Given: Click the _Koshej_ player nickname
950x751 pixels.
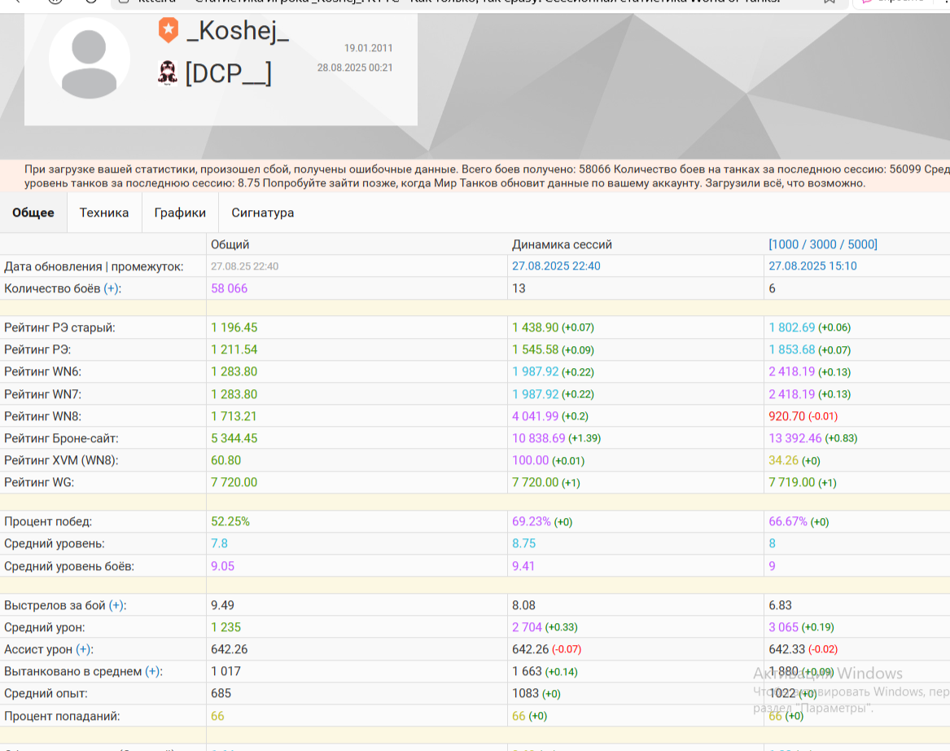Looking at the screenshot, I should 238,31.
